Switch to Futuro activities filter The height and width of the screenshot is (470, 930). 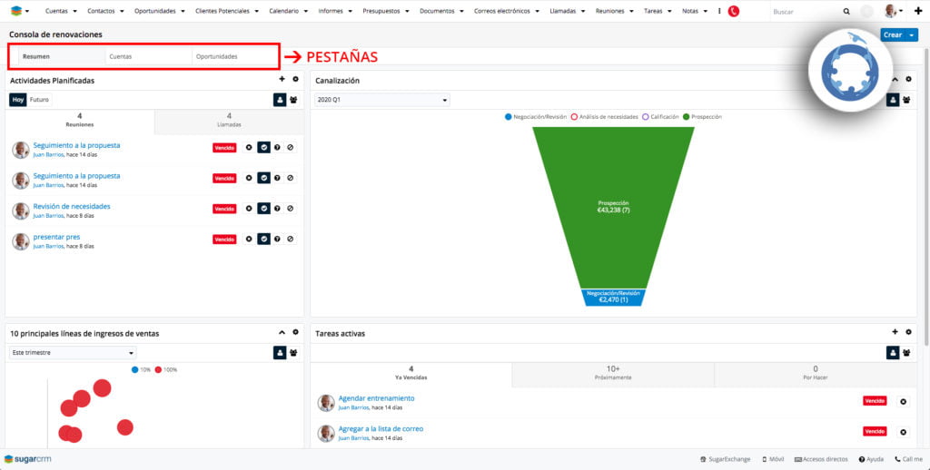tap(40, 100)
